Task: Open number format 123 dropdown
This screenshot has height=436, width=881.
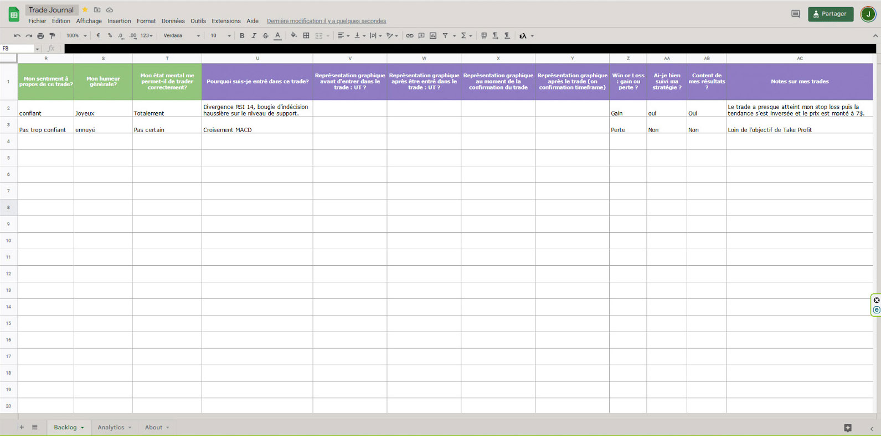Action: click(x=146, y=35)
